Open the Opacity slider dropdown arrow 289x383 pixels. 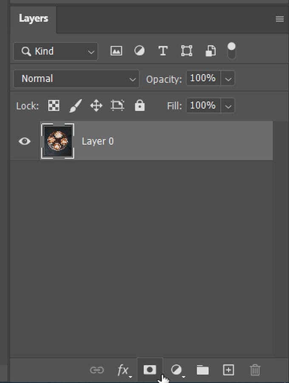(x=228, y=79)
